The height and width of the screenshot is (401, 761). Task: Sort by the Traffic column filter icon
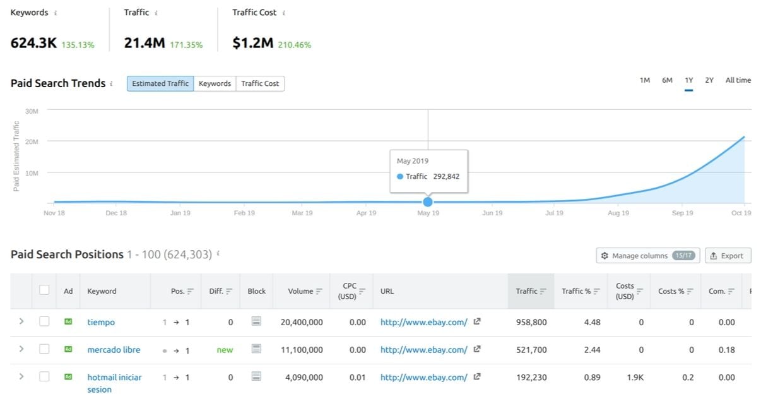[x=543, y=292]
